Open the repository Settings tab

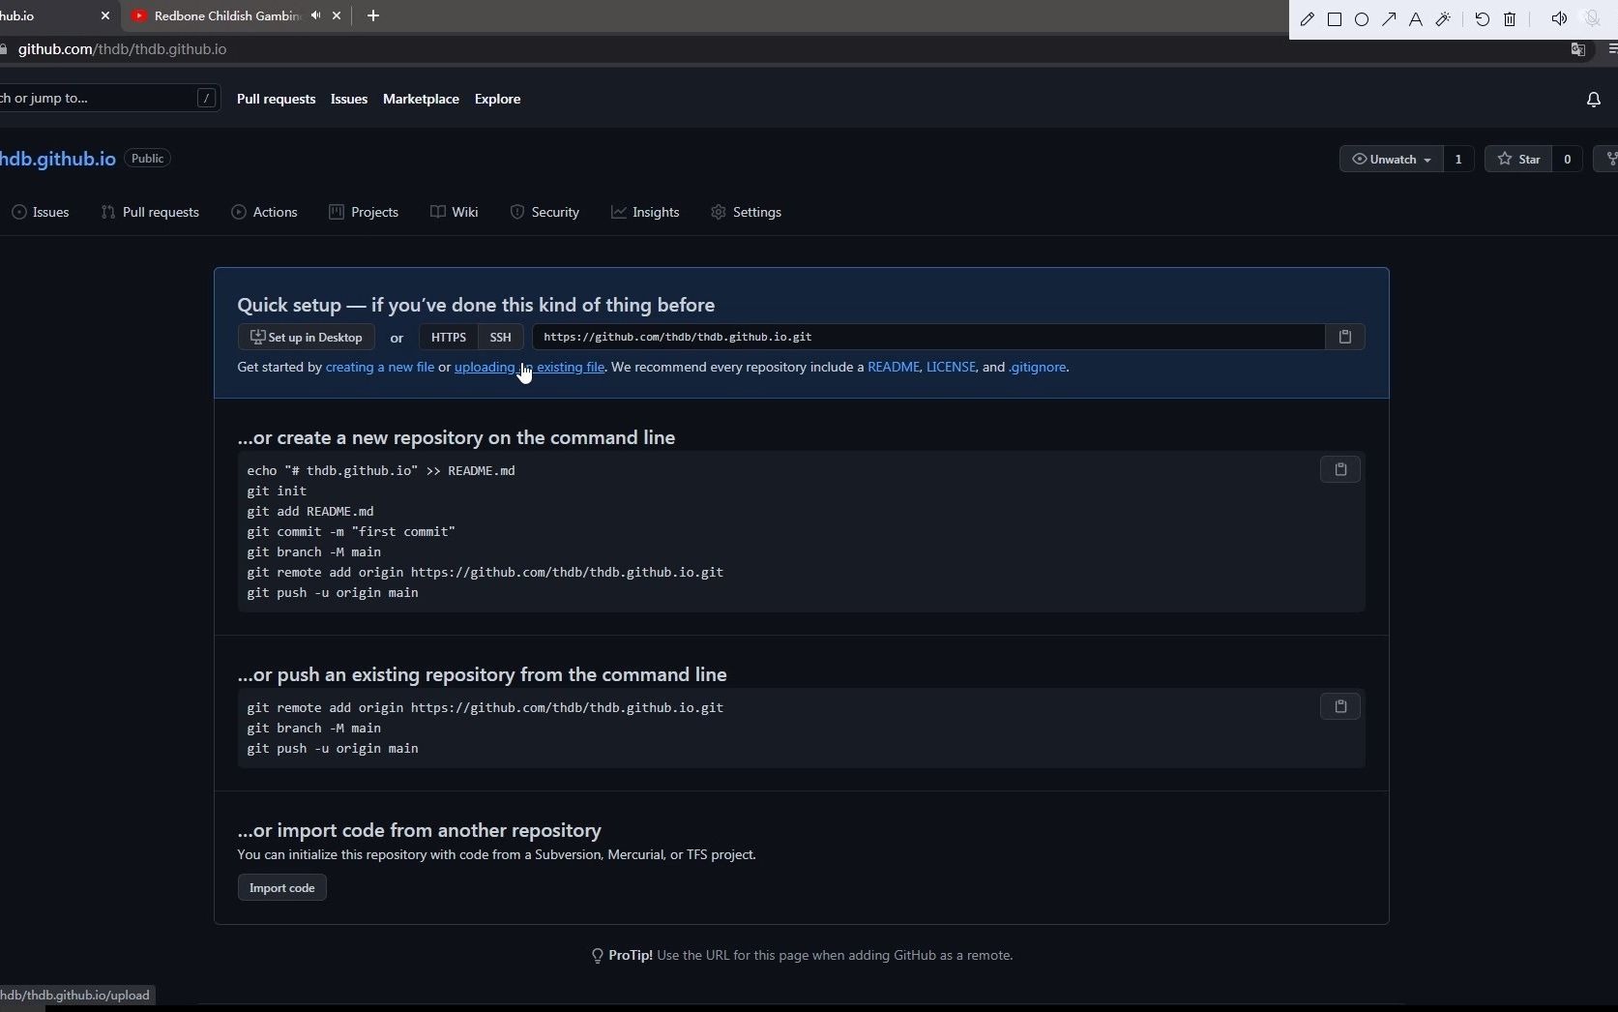(x=746, y=212)
